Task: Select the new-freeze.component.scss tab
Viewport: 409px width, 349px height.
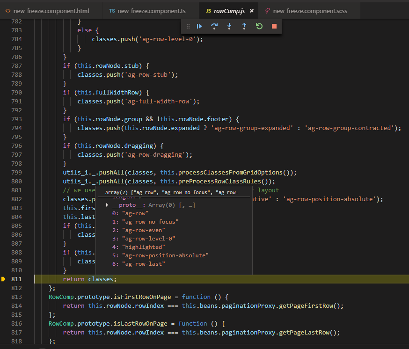Action: pyautogui.click(x=309, y=11)
